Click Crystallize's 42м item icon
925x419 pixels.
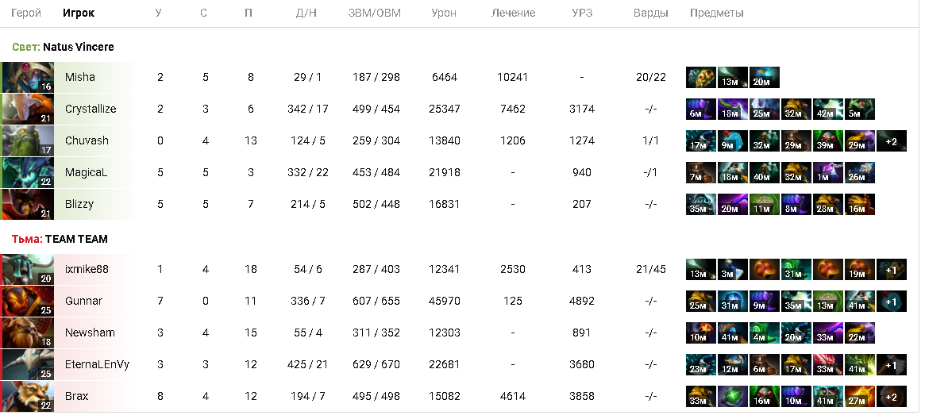click(x=827, y=109)
